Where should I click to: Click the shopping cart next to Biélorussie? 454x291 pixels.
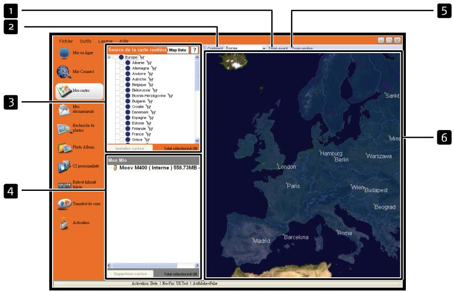click(x=154, y=90)
